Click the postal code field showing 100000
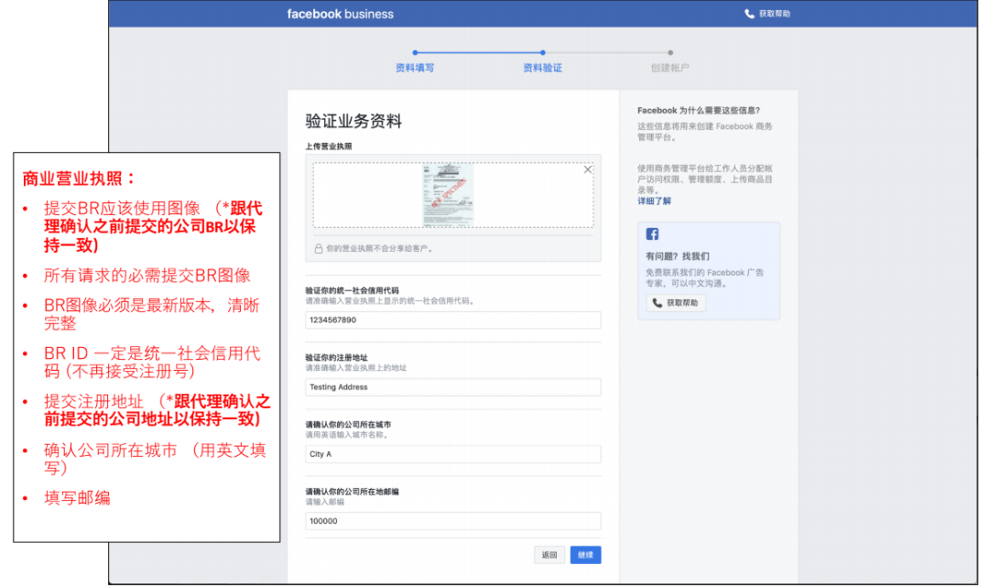 point(453,521)
